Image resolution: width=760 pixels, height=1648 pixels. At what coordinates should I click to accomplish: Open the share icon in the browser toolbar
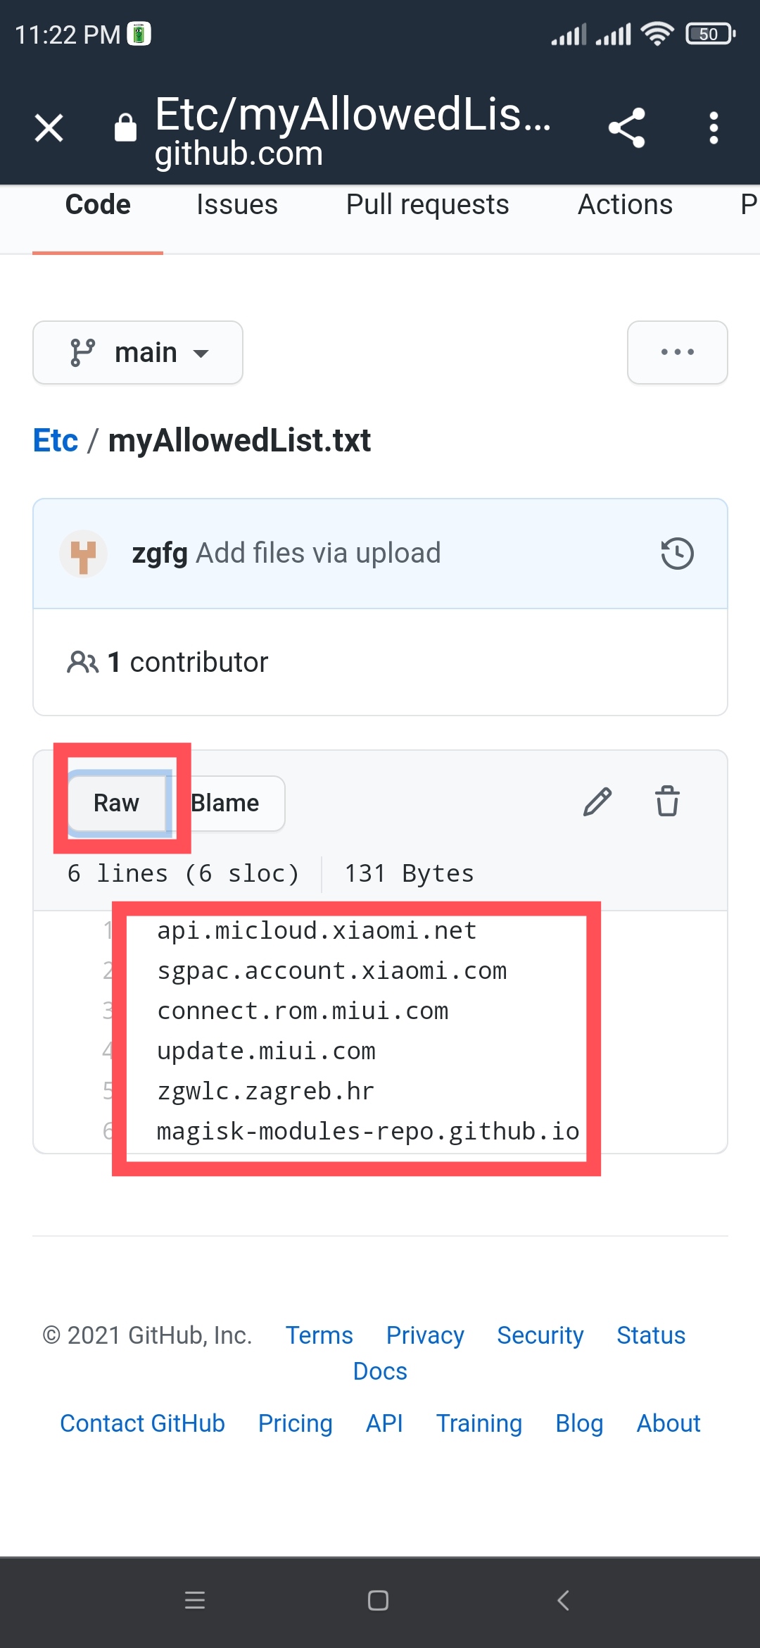coord(627,127)
